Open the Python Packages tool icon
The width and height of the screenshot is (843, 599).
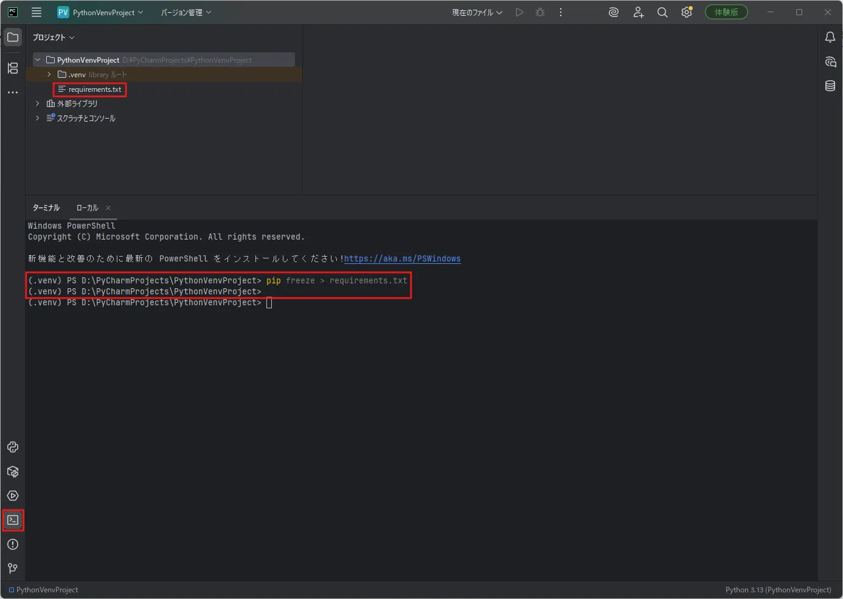tap(13, 471)
